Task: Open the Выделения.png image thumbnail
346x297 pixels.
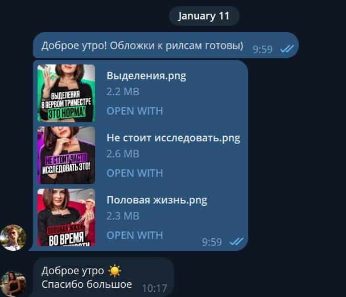Action: click(66, 93)
